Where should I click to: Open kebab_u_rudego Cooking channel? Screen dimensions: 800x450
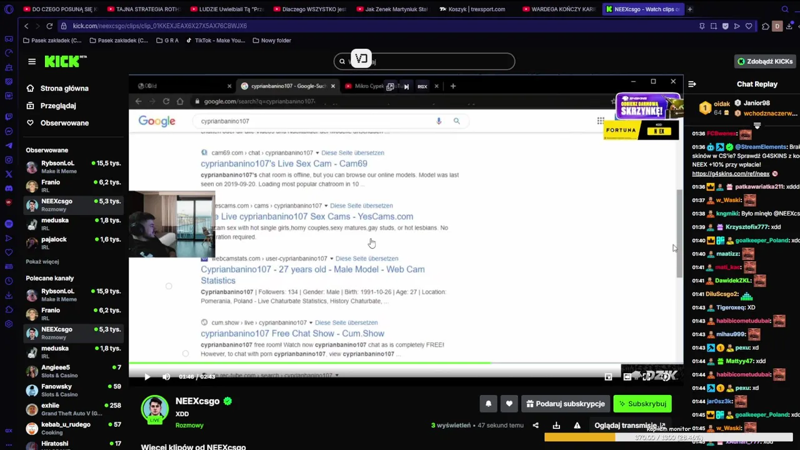[73, 428]
